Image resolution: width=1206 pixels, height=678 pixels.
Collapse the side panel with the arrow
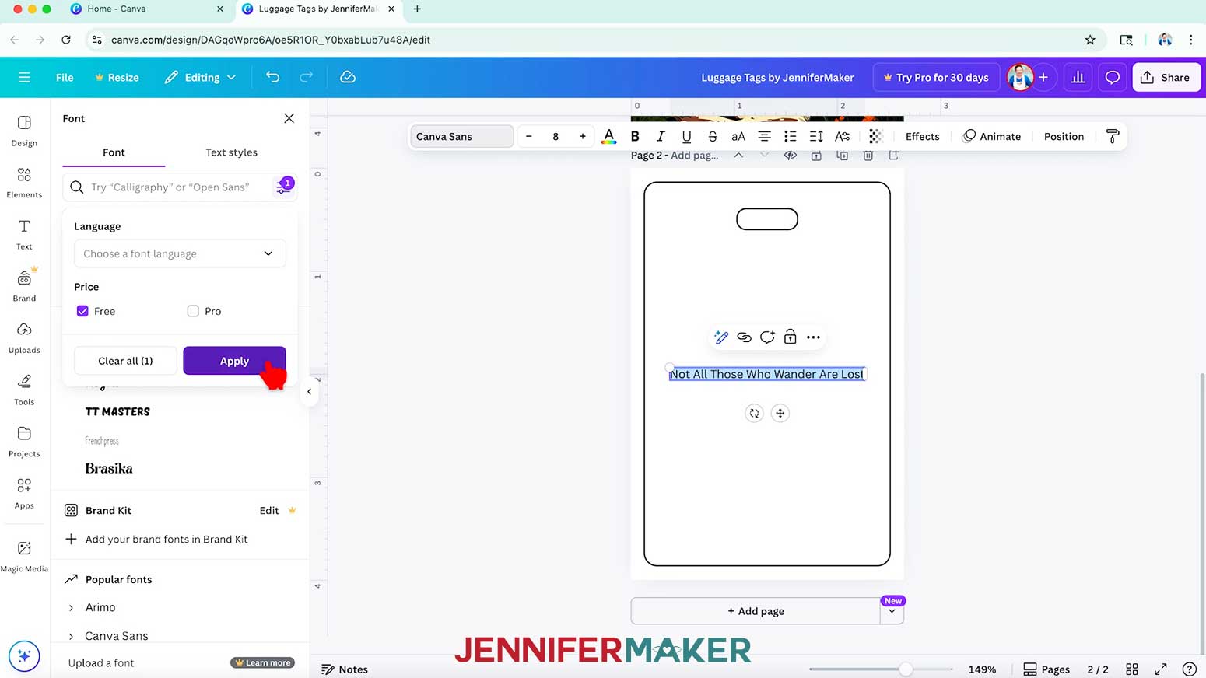[x=309, y=392]
